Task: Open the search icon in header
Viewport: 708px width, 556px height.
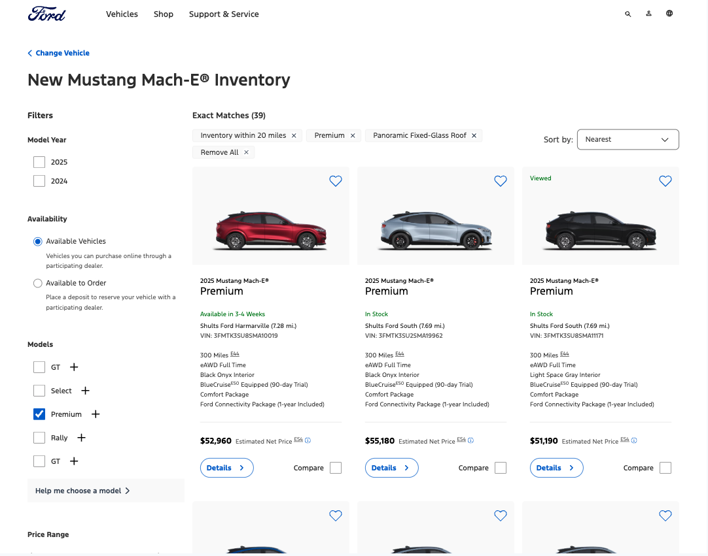Action: [x=628, y=14]
